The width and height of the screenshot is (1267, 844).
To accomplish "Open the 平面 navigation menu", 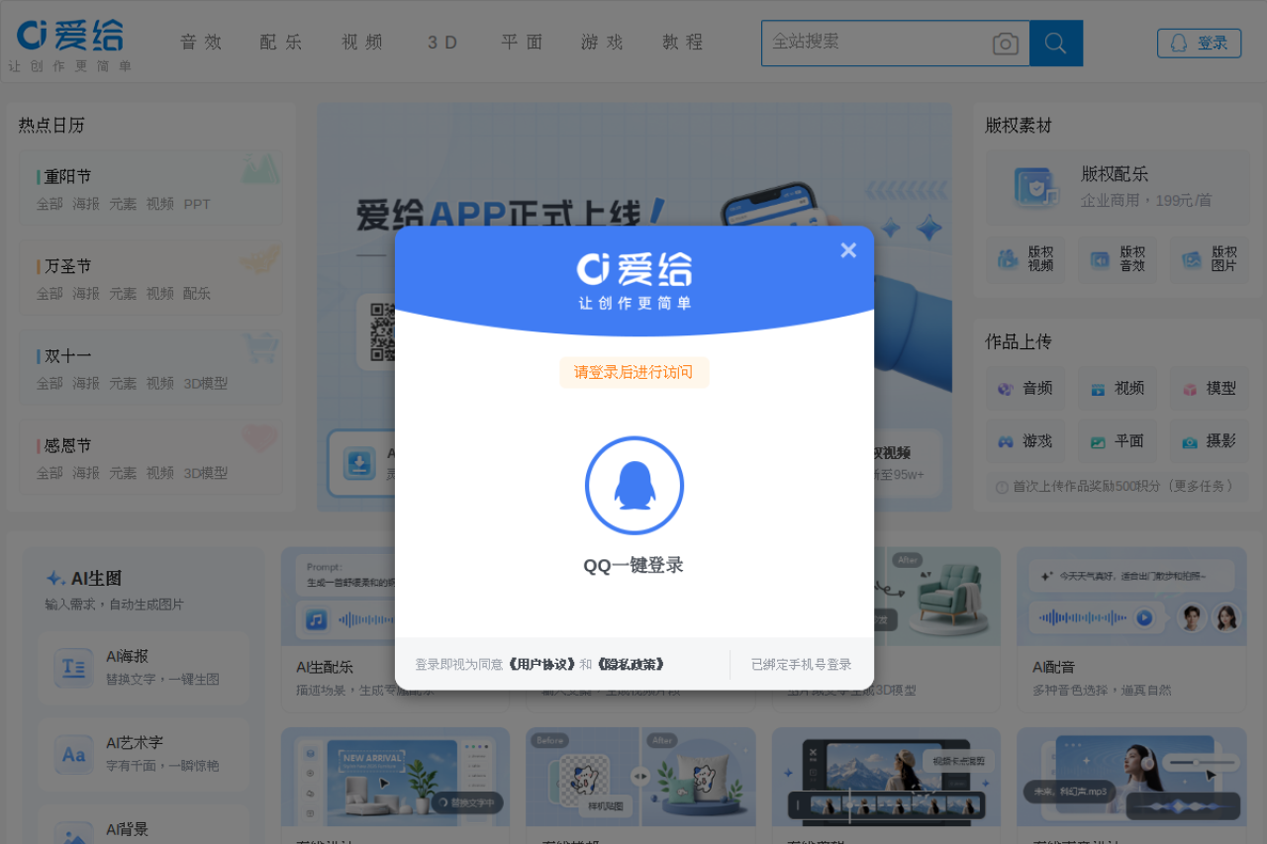I will (523, 42).
